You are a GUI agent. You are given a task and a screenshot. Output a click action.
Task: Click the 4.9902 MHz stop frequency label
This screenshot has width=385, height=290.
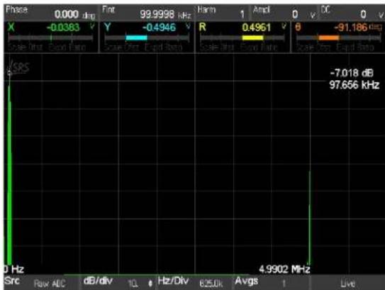point(284,269)
